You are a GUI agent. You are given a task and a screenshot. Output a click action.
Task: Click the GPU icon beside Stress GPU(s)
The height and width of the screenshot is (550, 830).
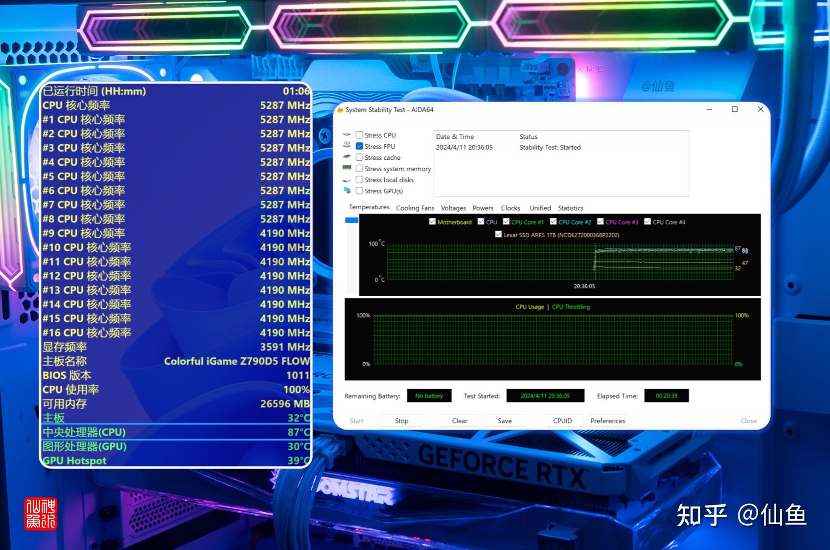[x=347, y=191]
